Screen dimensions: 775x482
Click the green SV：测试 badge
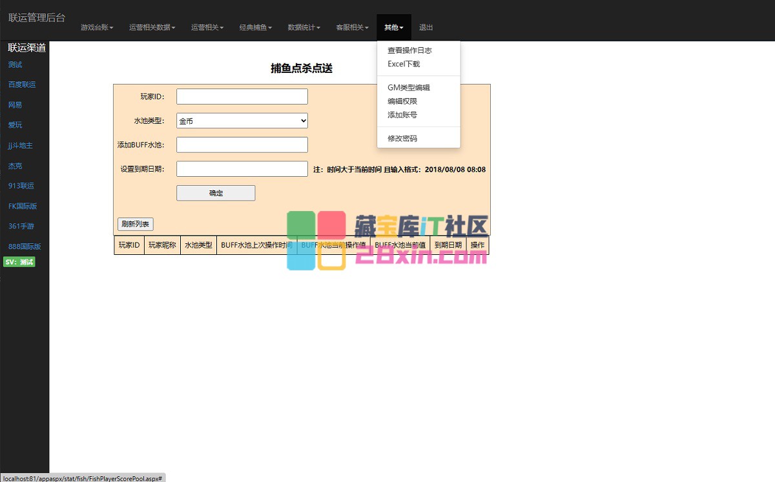click(x=19, y=262)
